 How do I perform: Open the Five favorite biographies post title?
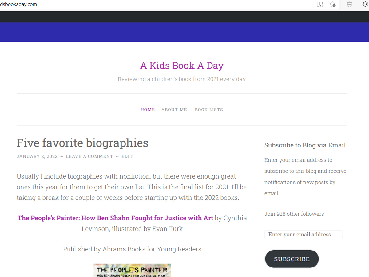pyautogui.click(x=82, y=143)
